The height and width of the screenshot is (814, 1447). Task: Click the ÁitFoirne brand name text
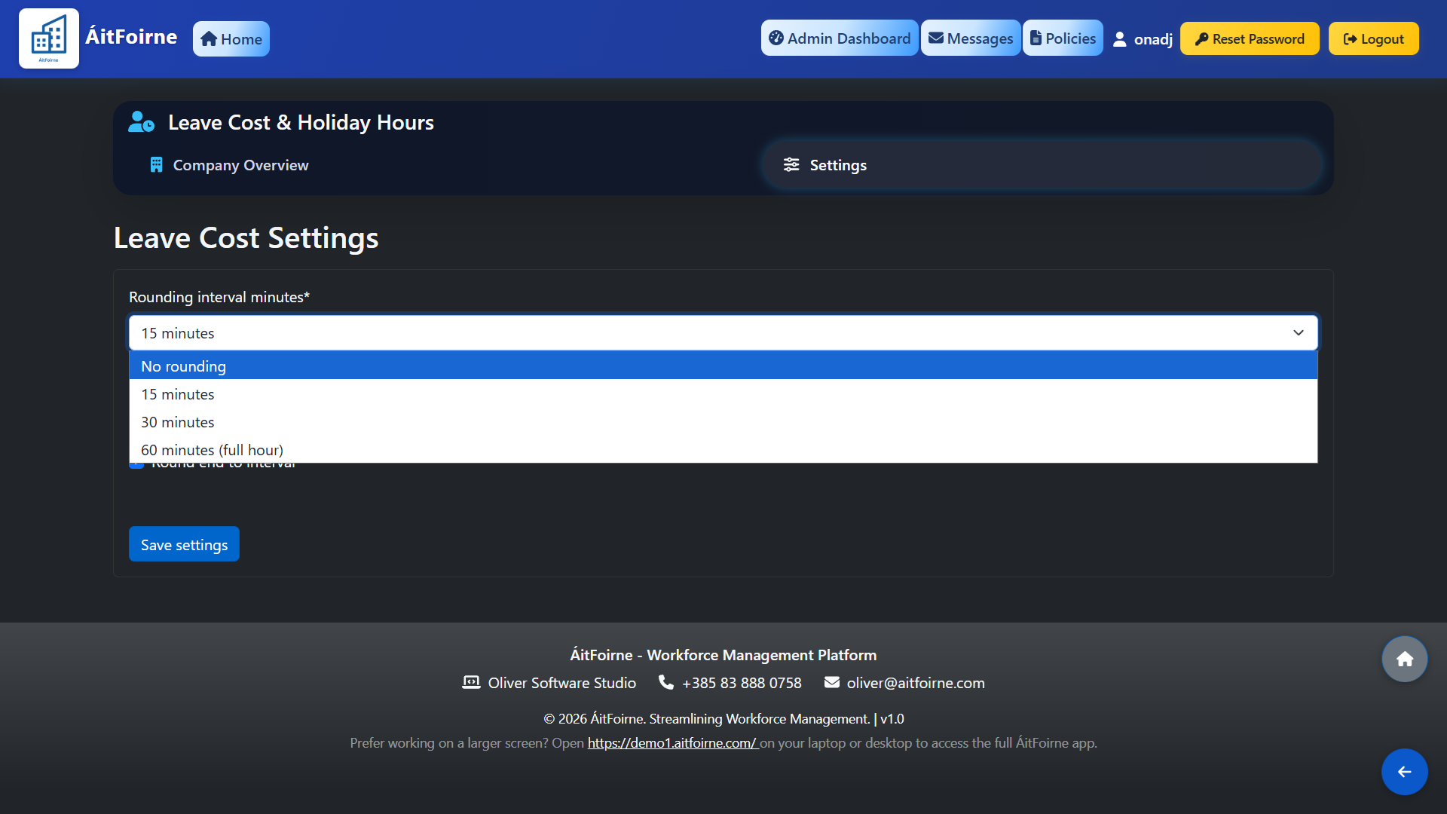tap(131, 37)
